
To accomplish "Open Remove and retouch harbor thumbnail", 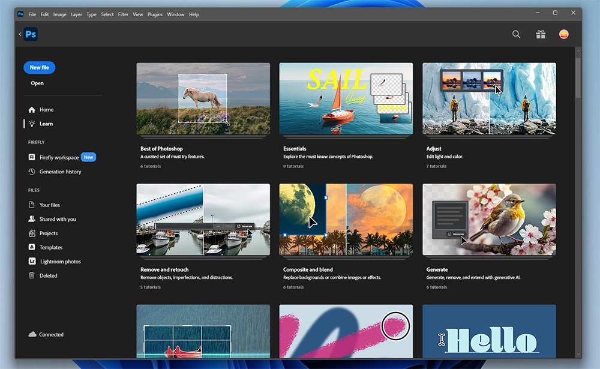I will point(203,220).
